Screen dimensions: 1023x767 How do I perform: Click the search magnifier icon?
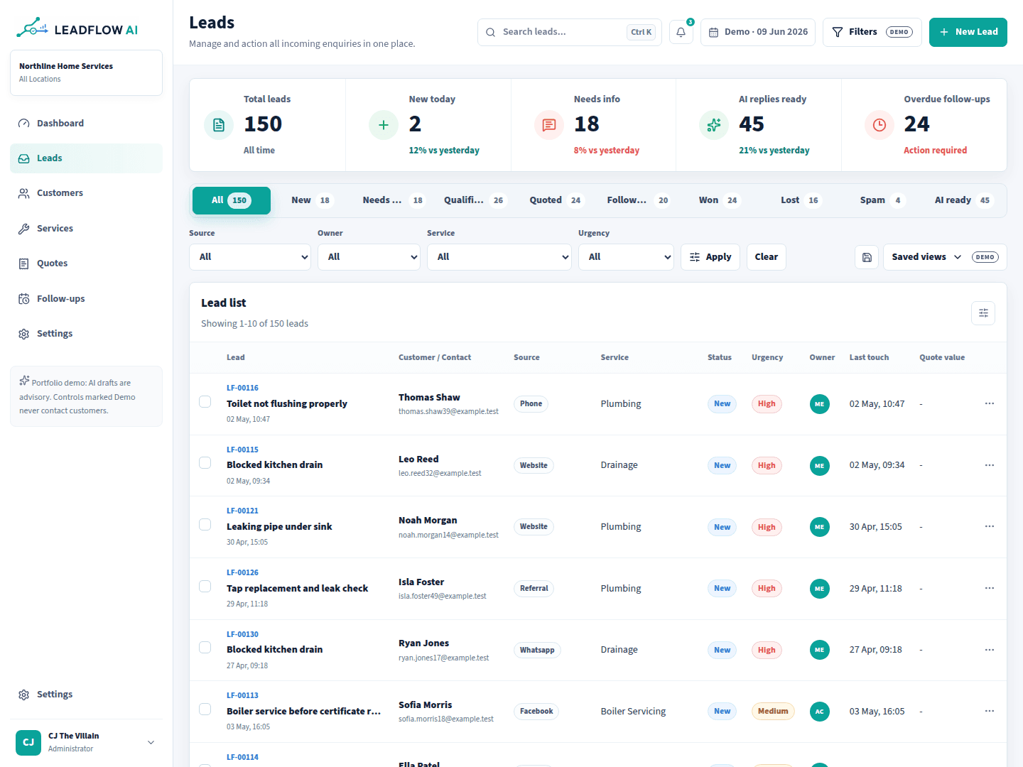[491, 32]
